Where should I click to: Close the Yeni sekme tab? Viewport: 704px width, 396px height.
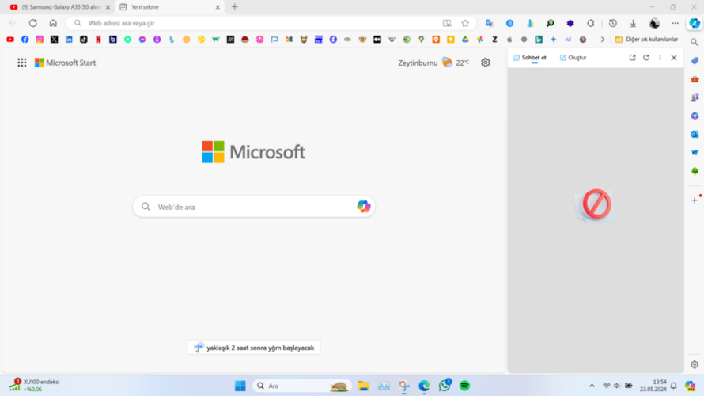pos(218,7)
